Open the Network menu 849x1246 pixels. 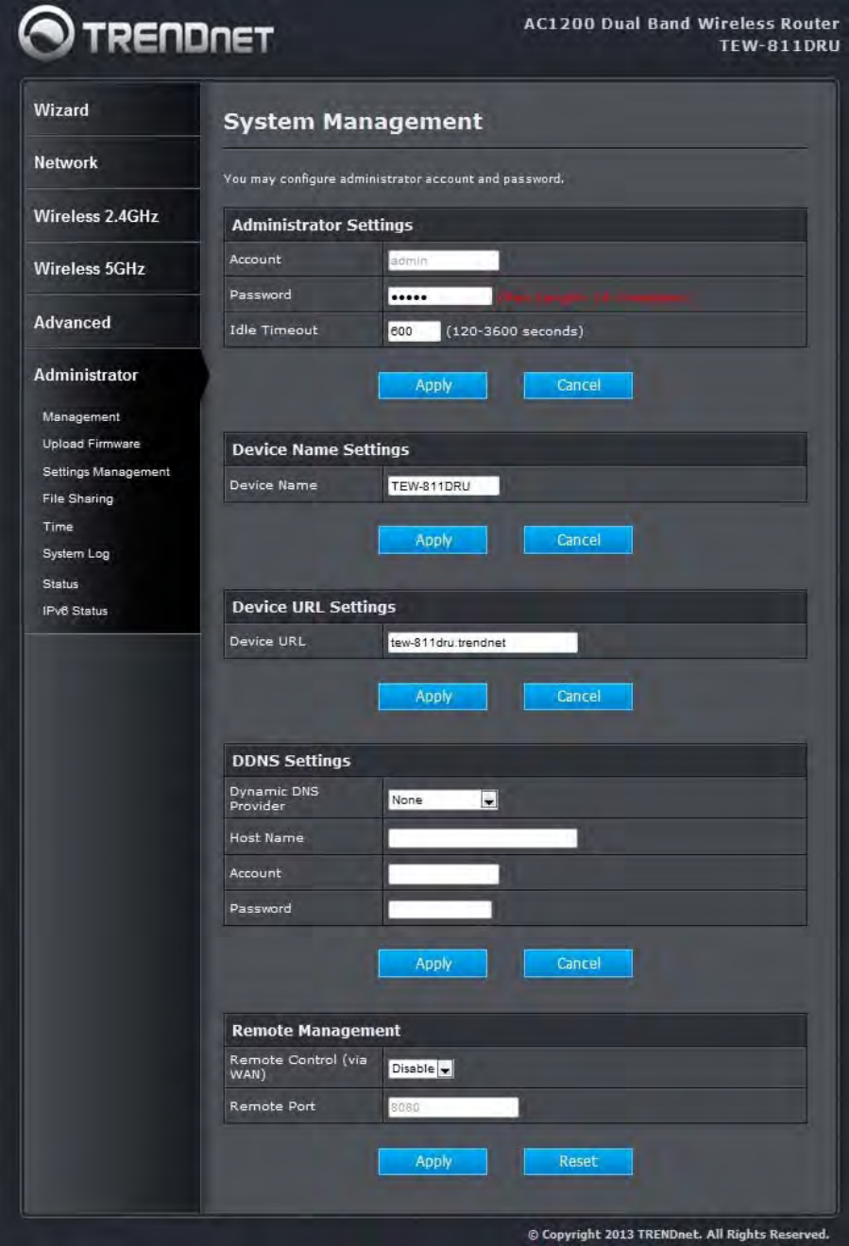point(66,163)
